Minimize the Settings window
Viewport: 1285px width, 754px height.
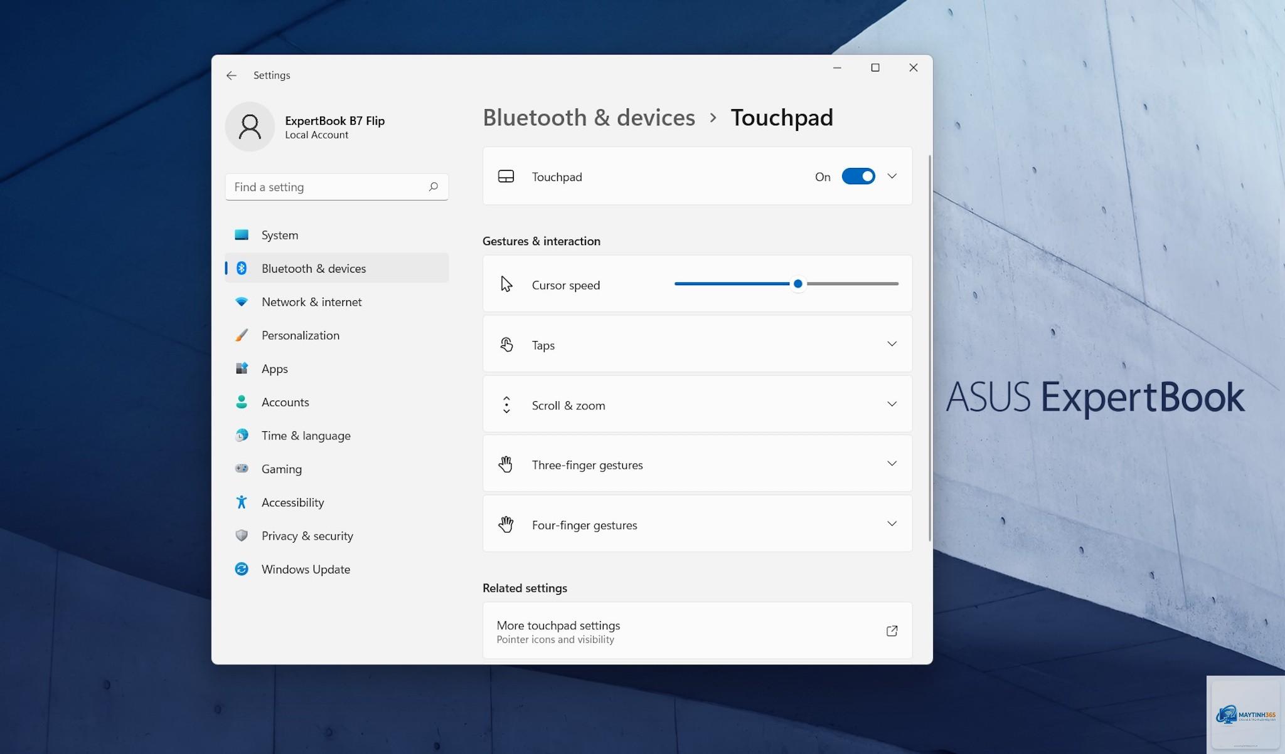(x=837, y=68)
